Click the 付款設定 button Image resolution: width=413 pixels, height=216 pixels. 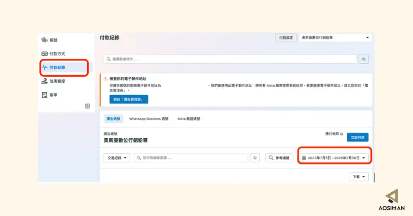tap(286, 37)
